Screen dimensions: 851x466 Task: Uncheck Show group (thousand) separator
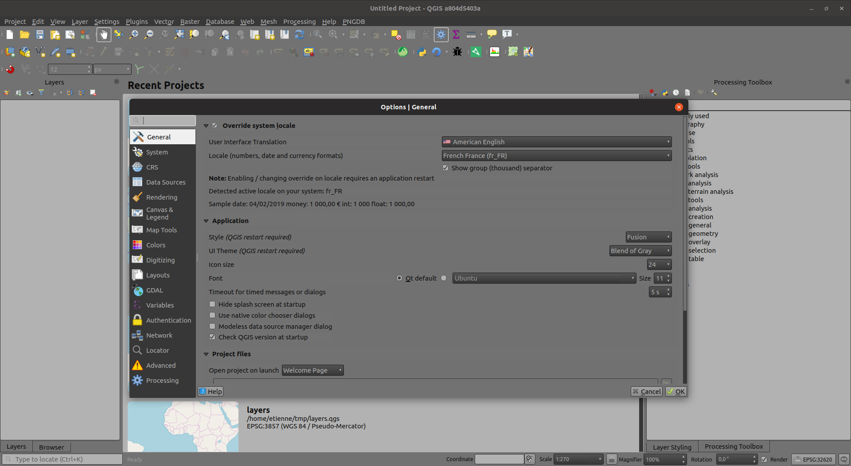point(445,168)
